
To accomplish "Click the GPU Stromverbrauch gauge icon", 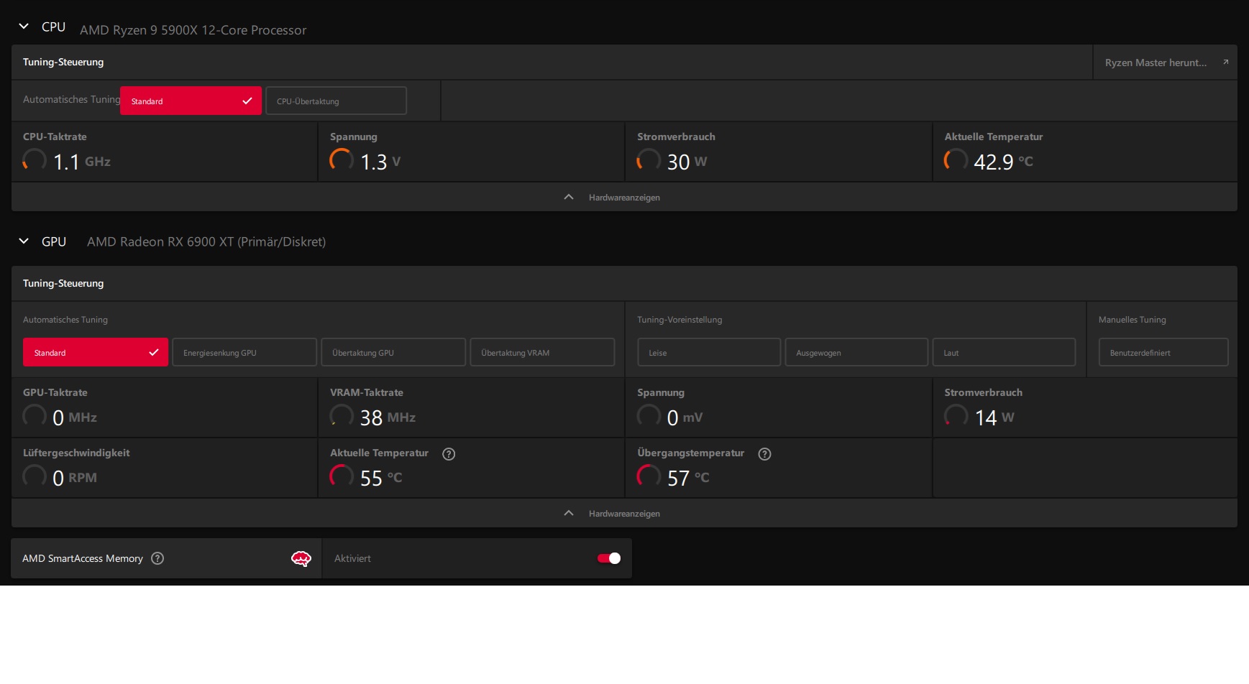I will (x=956, y=415).
